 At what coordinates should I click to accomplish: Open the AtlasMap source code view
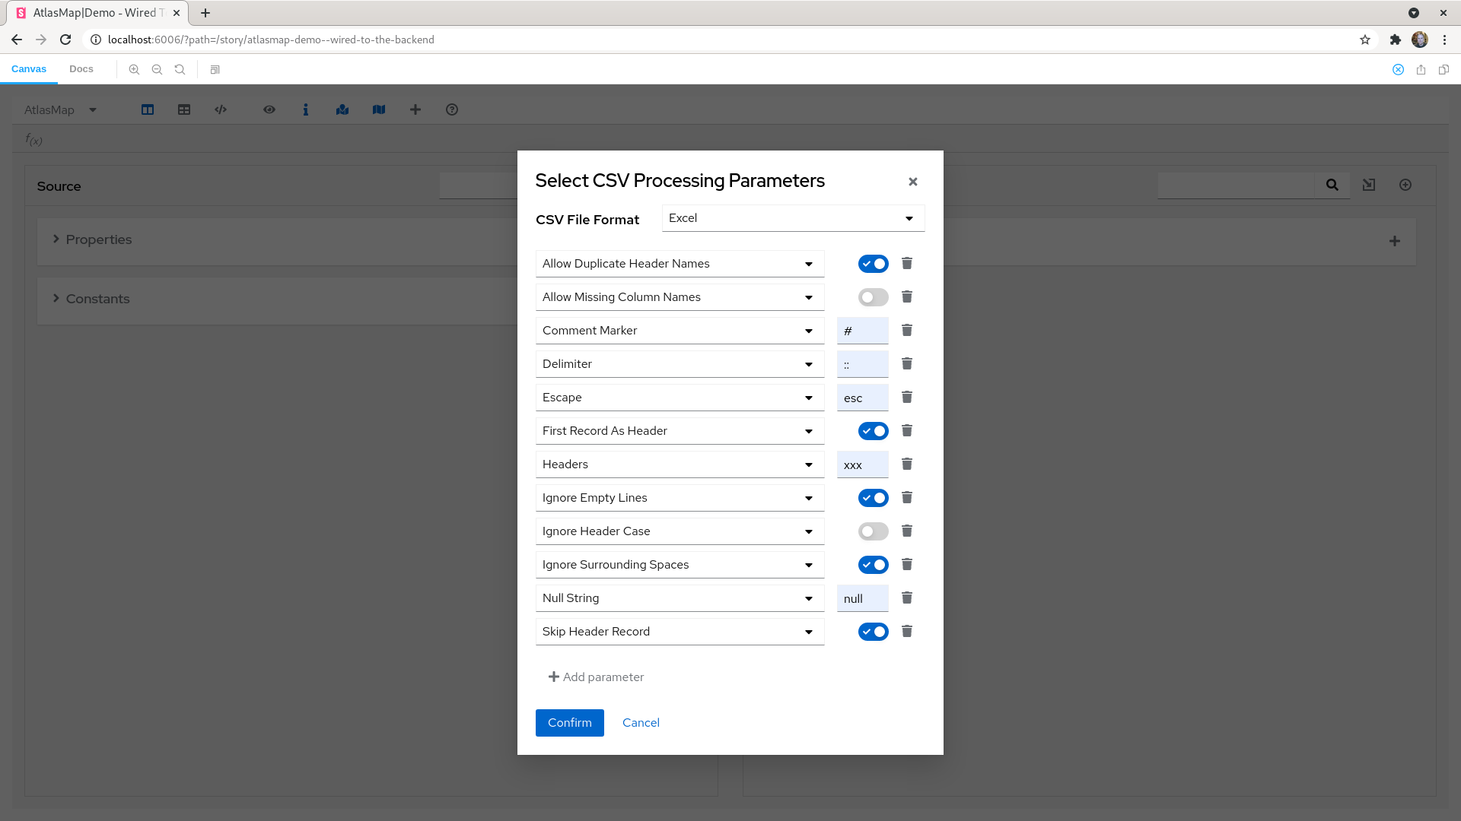[221, 109]
